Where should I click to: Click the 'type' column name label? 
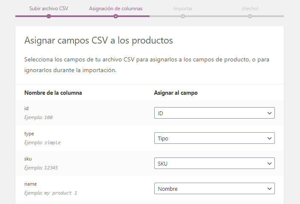click(29, 134)
